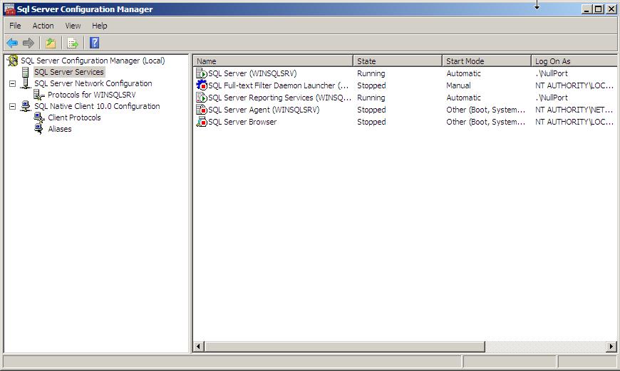The width and height of the screenshot is (620, 371).
Task: Select the Client Protocols label
Action: 74,117
